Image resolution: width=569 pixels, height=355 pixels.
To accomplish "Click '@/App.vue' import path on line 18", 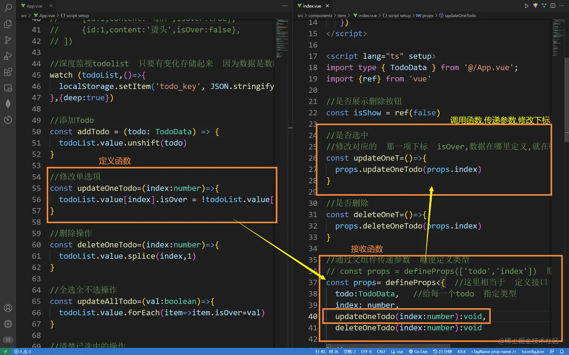I will click(489, 68).
